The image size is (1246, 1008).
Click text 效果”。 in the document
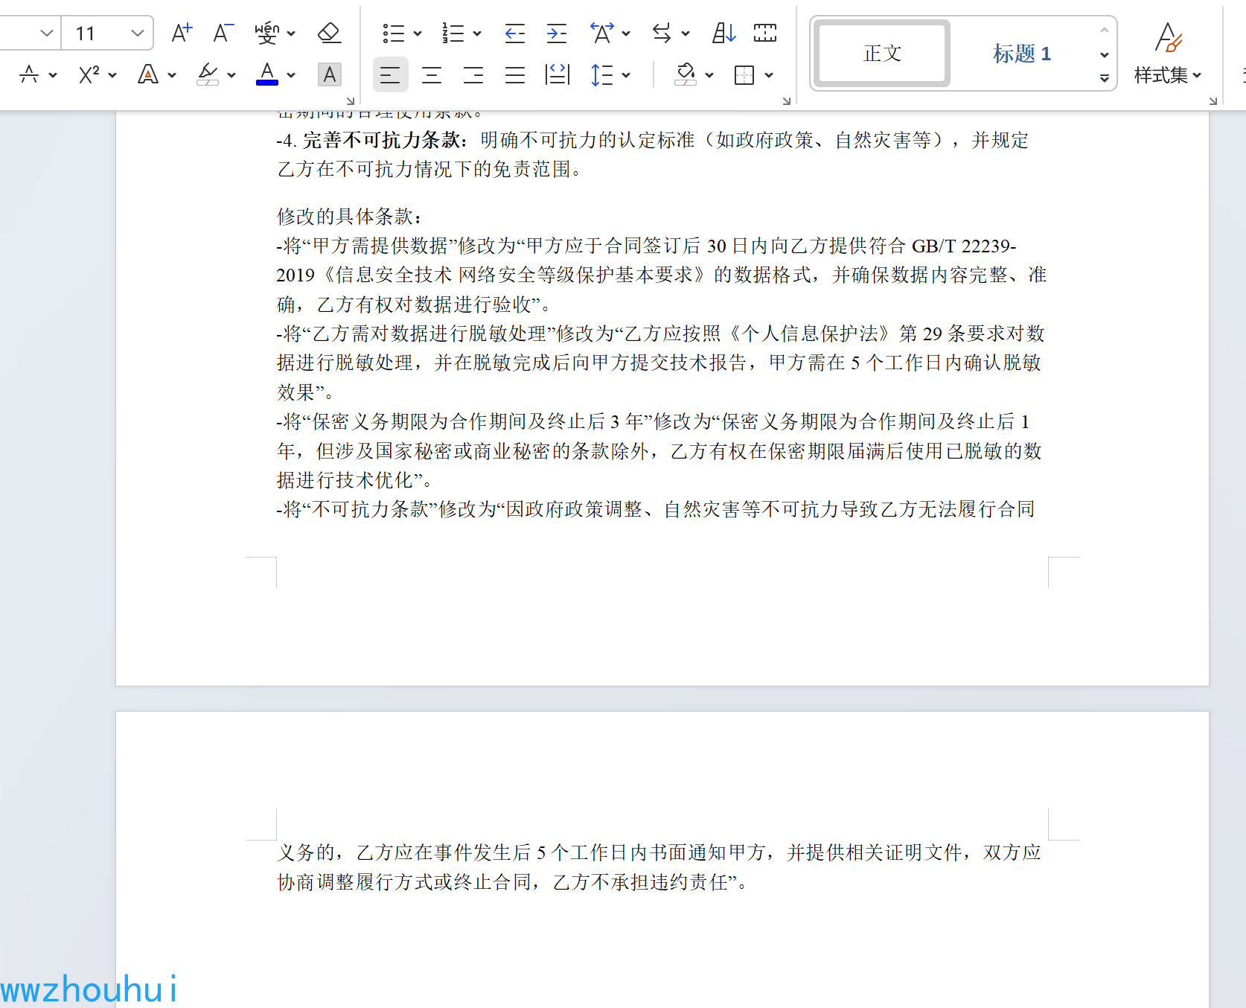tap(305, 392)
